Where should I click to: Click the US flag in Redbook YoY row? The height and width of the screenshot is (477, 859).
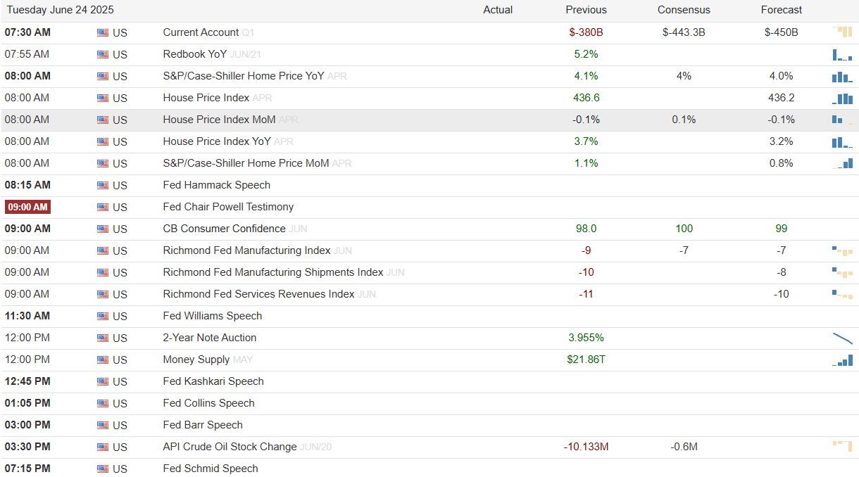[103, 54]
